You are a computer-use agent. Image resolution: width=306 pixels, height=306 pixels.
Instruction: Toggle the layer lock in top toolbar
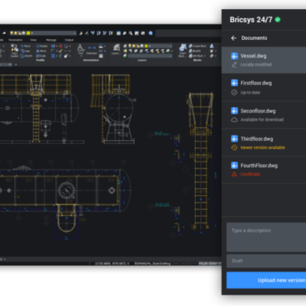click(20, 33)
